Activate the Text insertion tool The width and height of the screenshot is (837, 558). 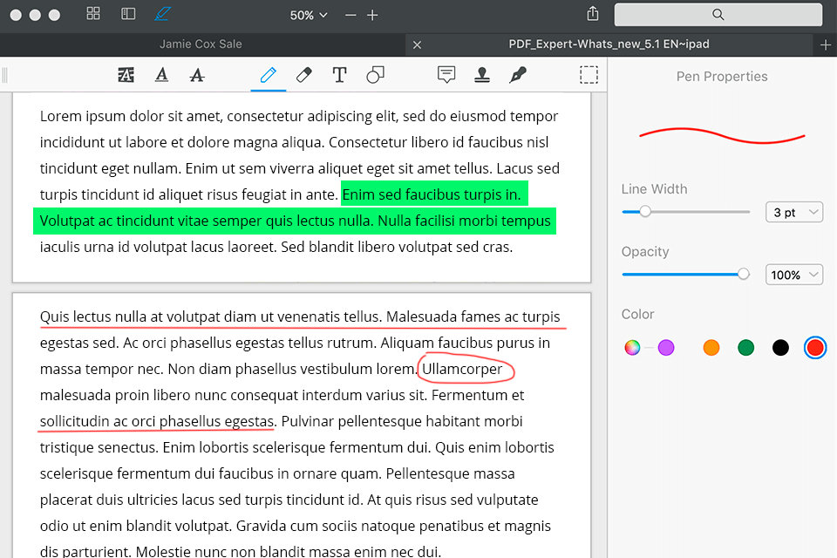click(339, 76)
